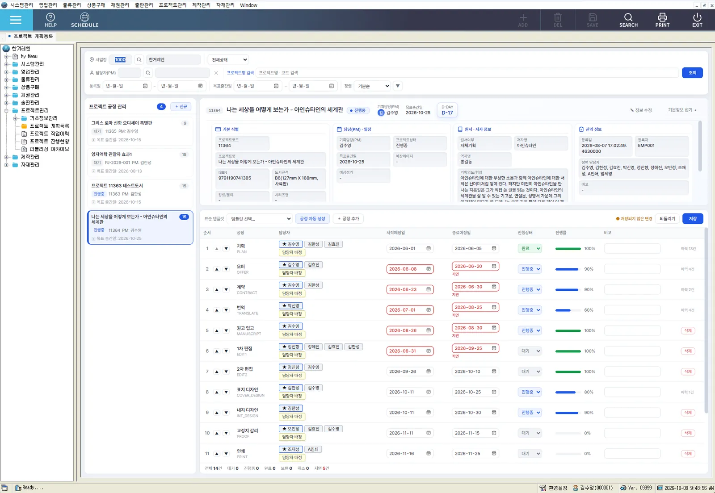Viewport: 715px width, 493px height.
Task: Select the 프로젝트 계획등록 tab
Action: [x=33, y=36]
